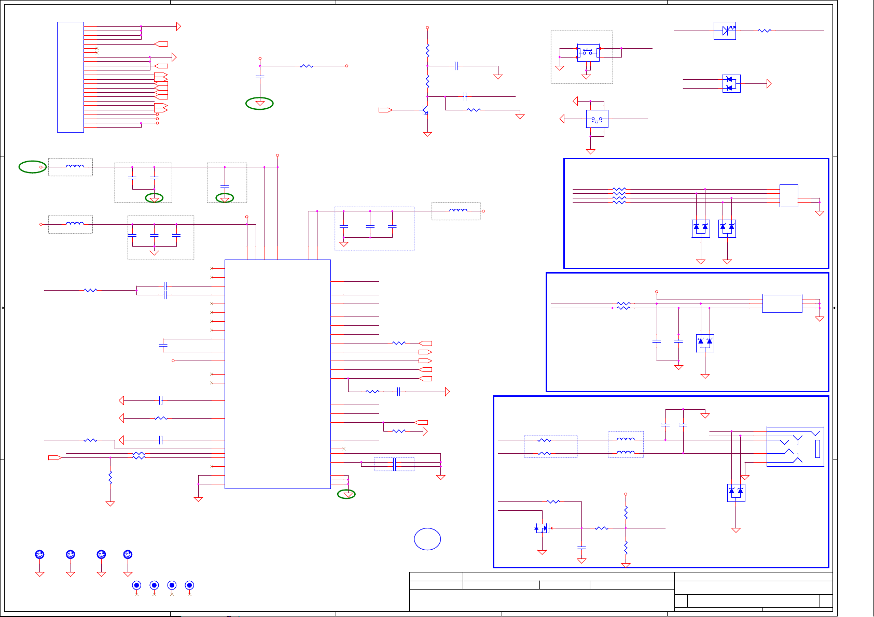The image size is (874, 617).
Task: Click the four-resistor array in top blue section
Action: click(619, 196)
